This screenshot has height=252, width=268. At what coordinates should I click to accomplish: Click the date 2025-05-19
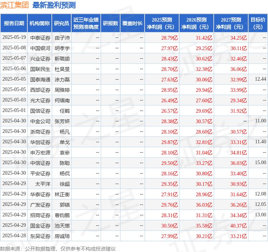click(x=14, y=37)
